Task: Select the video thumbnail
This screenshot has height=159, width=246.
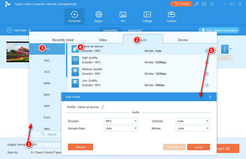Action: click(18, 52)
